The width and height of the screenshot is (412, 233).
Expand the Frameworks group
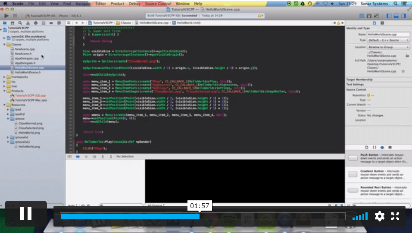click(4, 77)
